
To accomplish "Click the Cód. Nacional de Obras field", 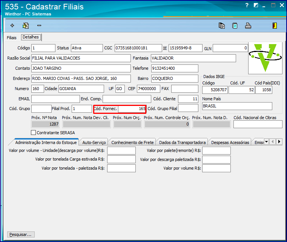I will coord(258,124).
